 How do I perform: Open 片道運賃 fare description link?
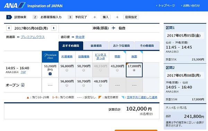pos(67,57)
